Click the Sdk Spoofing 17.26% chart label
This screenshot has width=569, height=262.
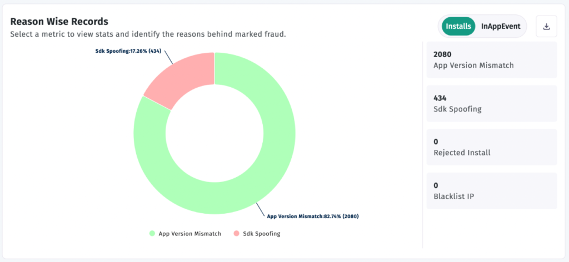pos(128,51)
